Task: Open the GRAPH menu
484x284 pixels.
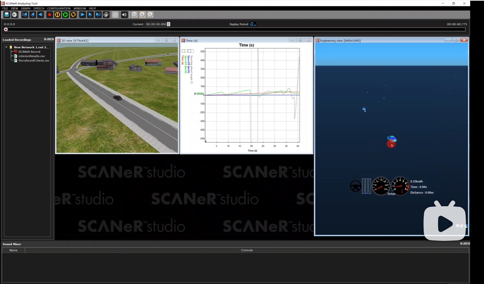Action: click(x=26, y=8)
